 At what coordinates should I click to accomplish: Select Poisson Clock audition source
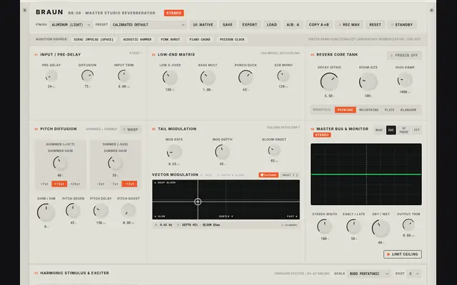(x=232, y=39)
